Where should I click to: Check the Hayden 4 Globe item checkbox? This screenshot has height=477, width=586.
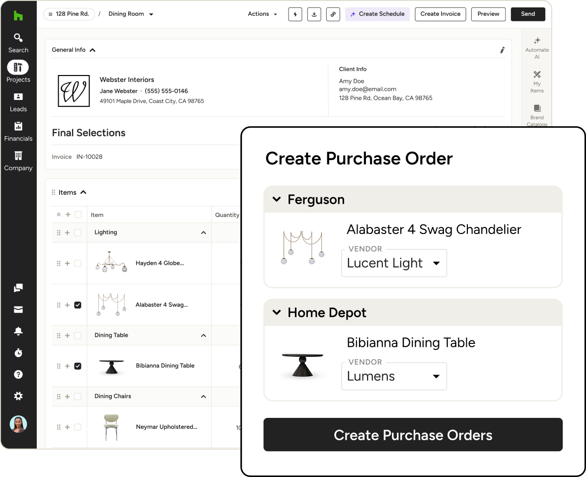78,263
